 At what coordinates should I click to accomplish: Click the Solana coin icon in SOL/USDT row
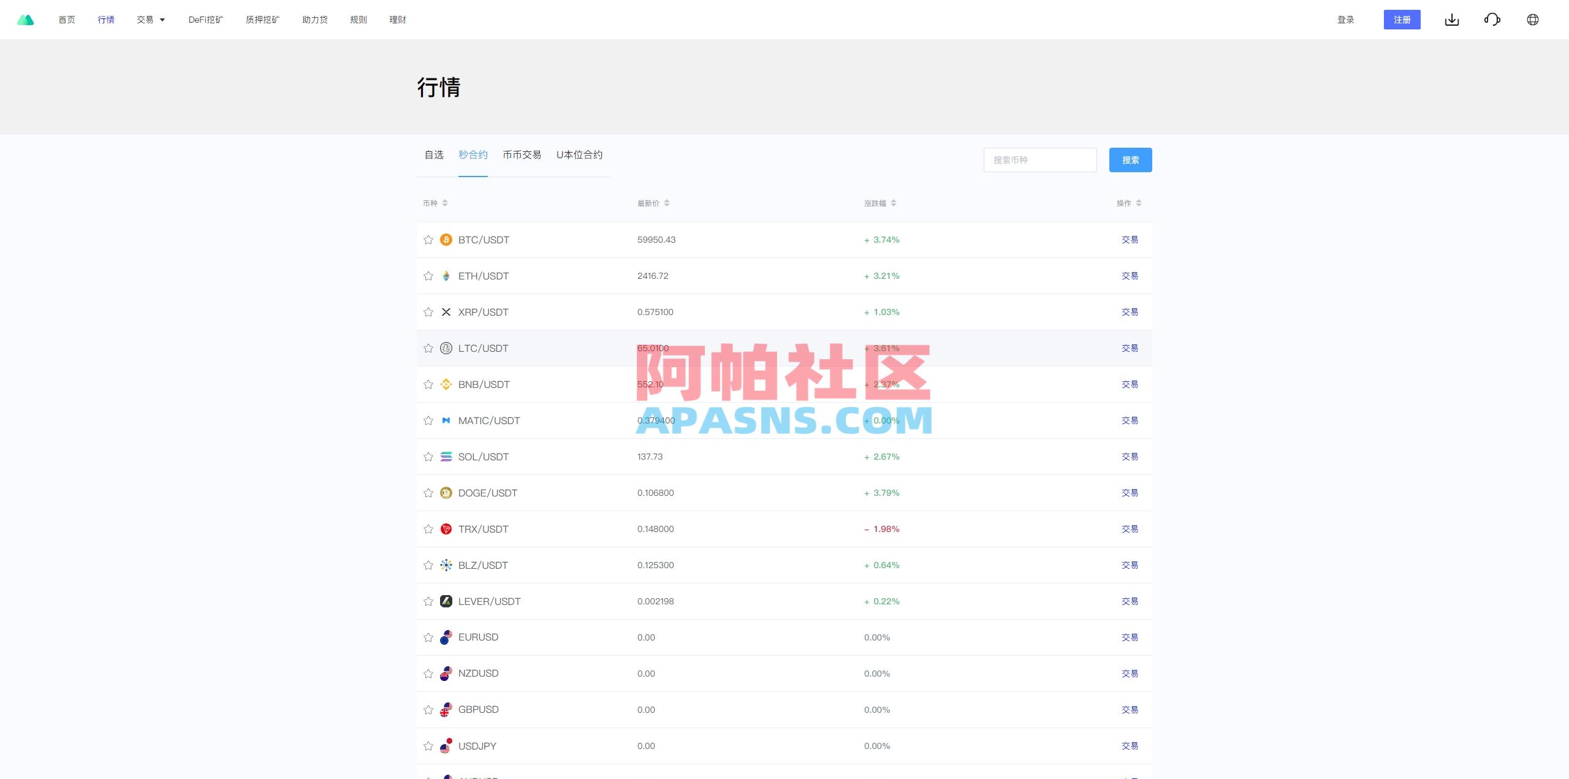click(x=446, y=456)
